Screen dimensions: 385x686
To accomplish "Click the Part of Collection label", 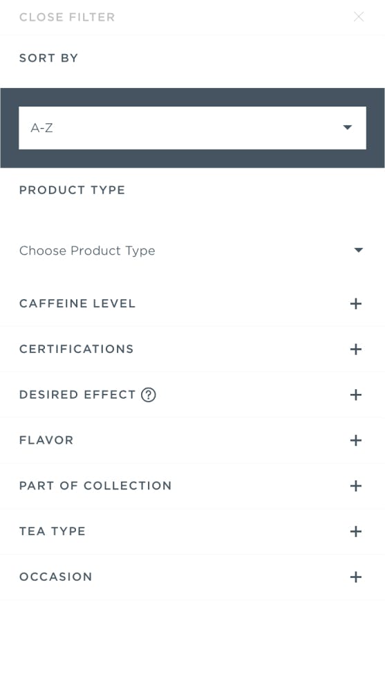I will (95, 486).
